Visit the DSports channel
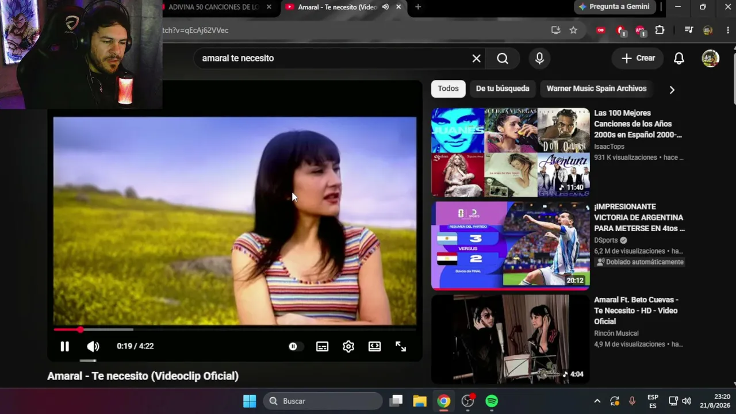Image resolution: width=736 pixels, height=414 pixels. pyautogui.click(x=606, y=240)
